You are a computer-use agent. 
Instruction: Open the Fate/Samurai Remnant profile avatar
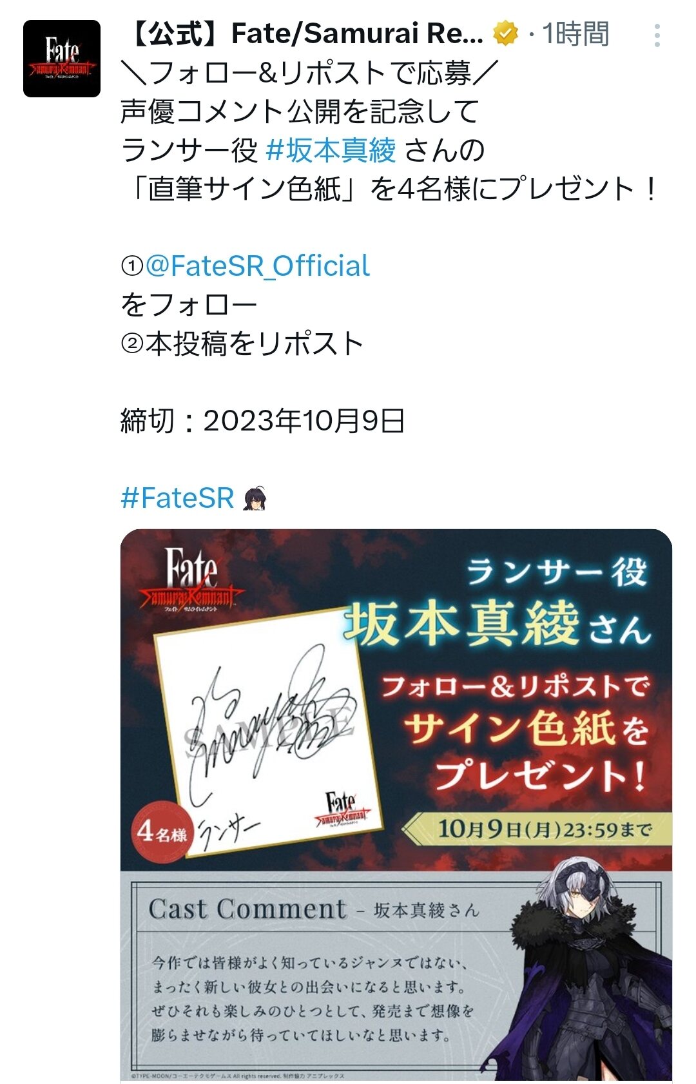coord(62,59)
